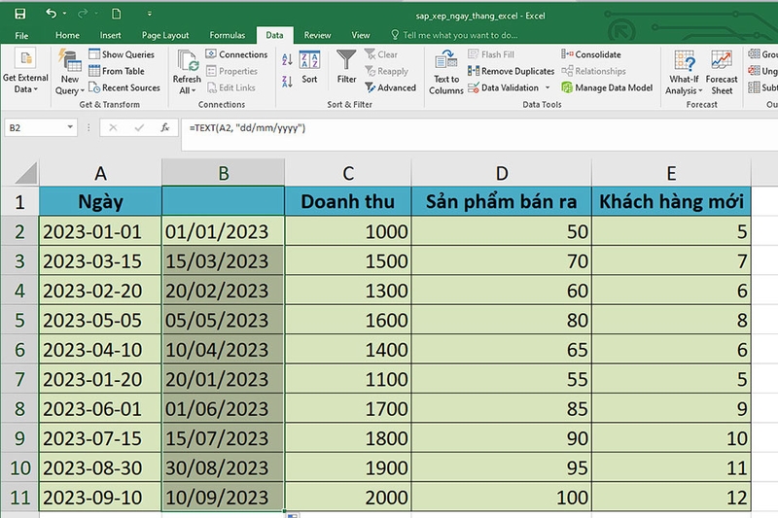Click the cell "2023-03-15"
This screenshot has width=778, height=518.
tap(100, 261)
